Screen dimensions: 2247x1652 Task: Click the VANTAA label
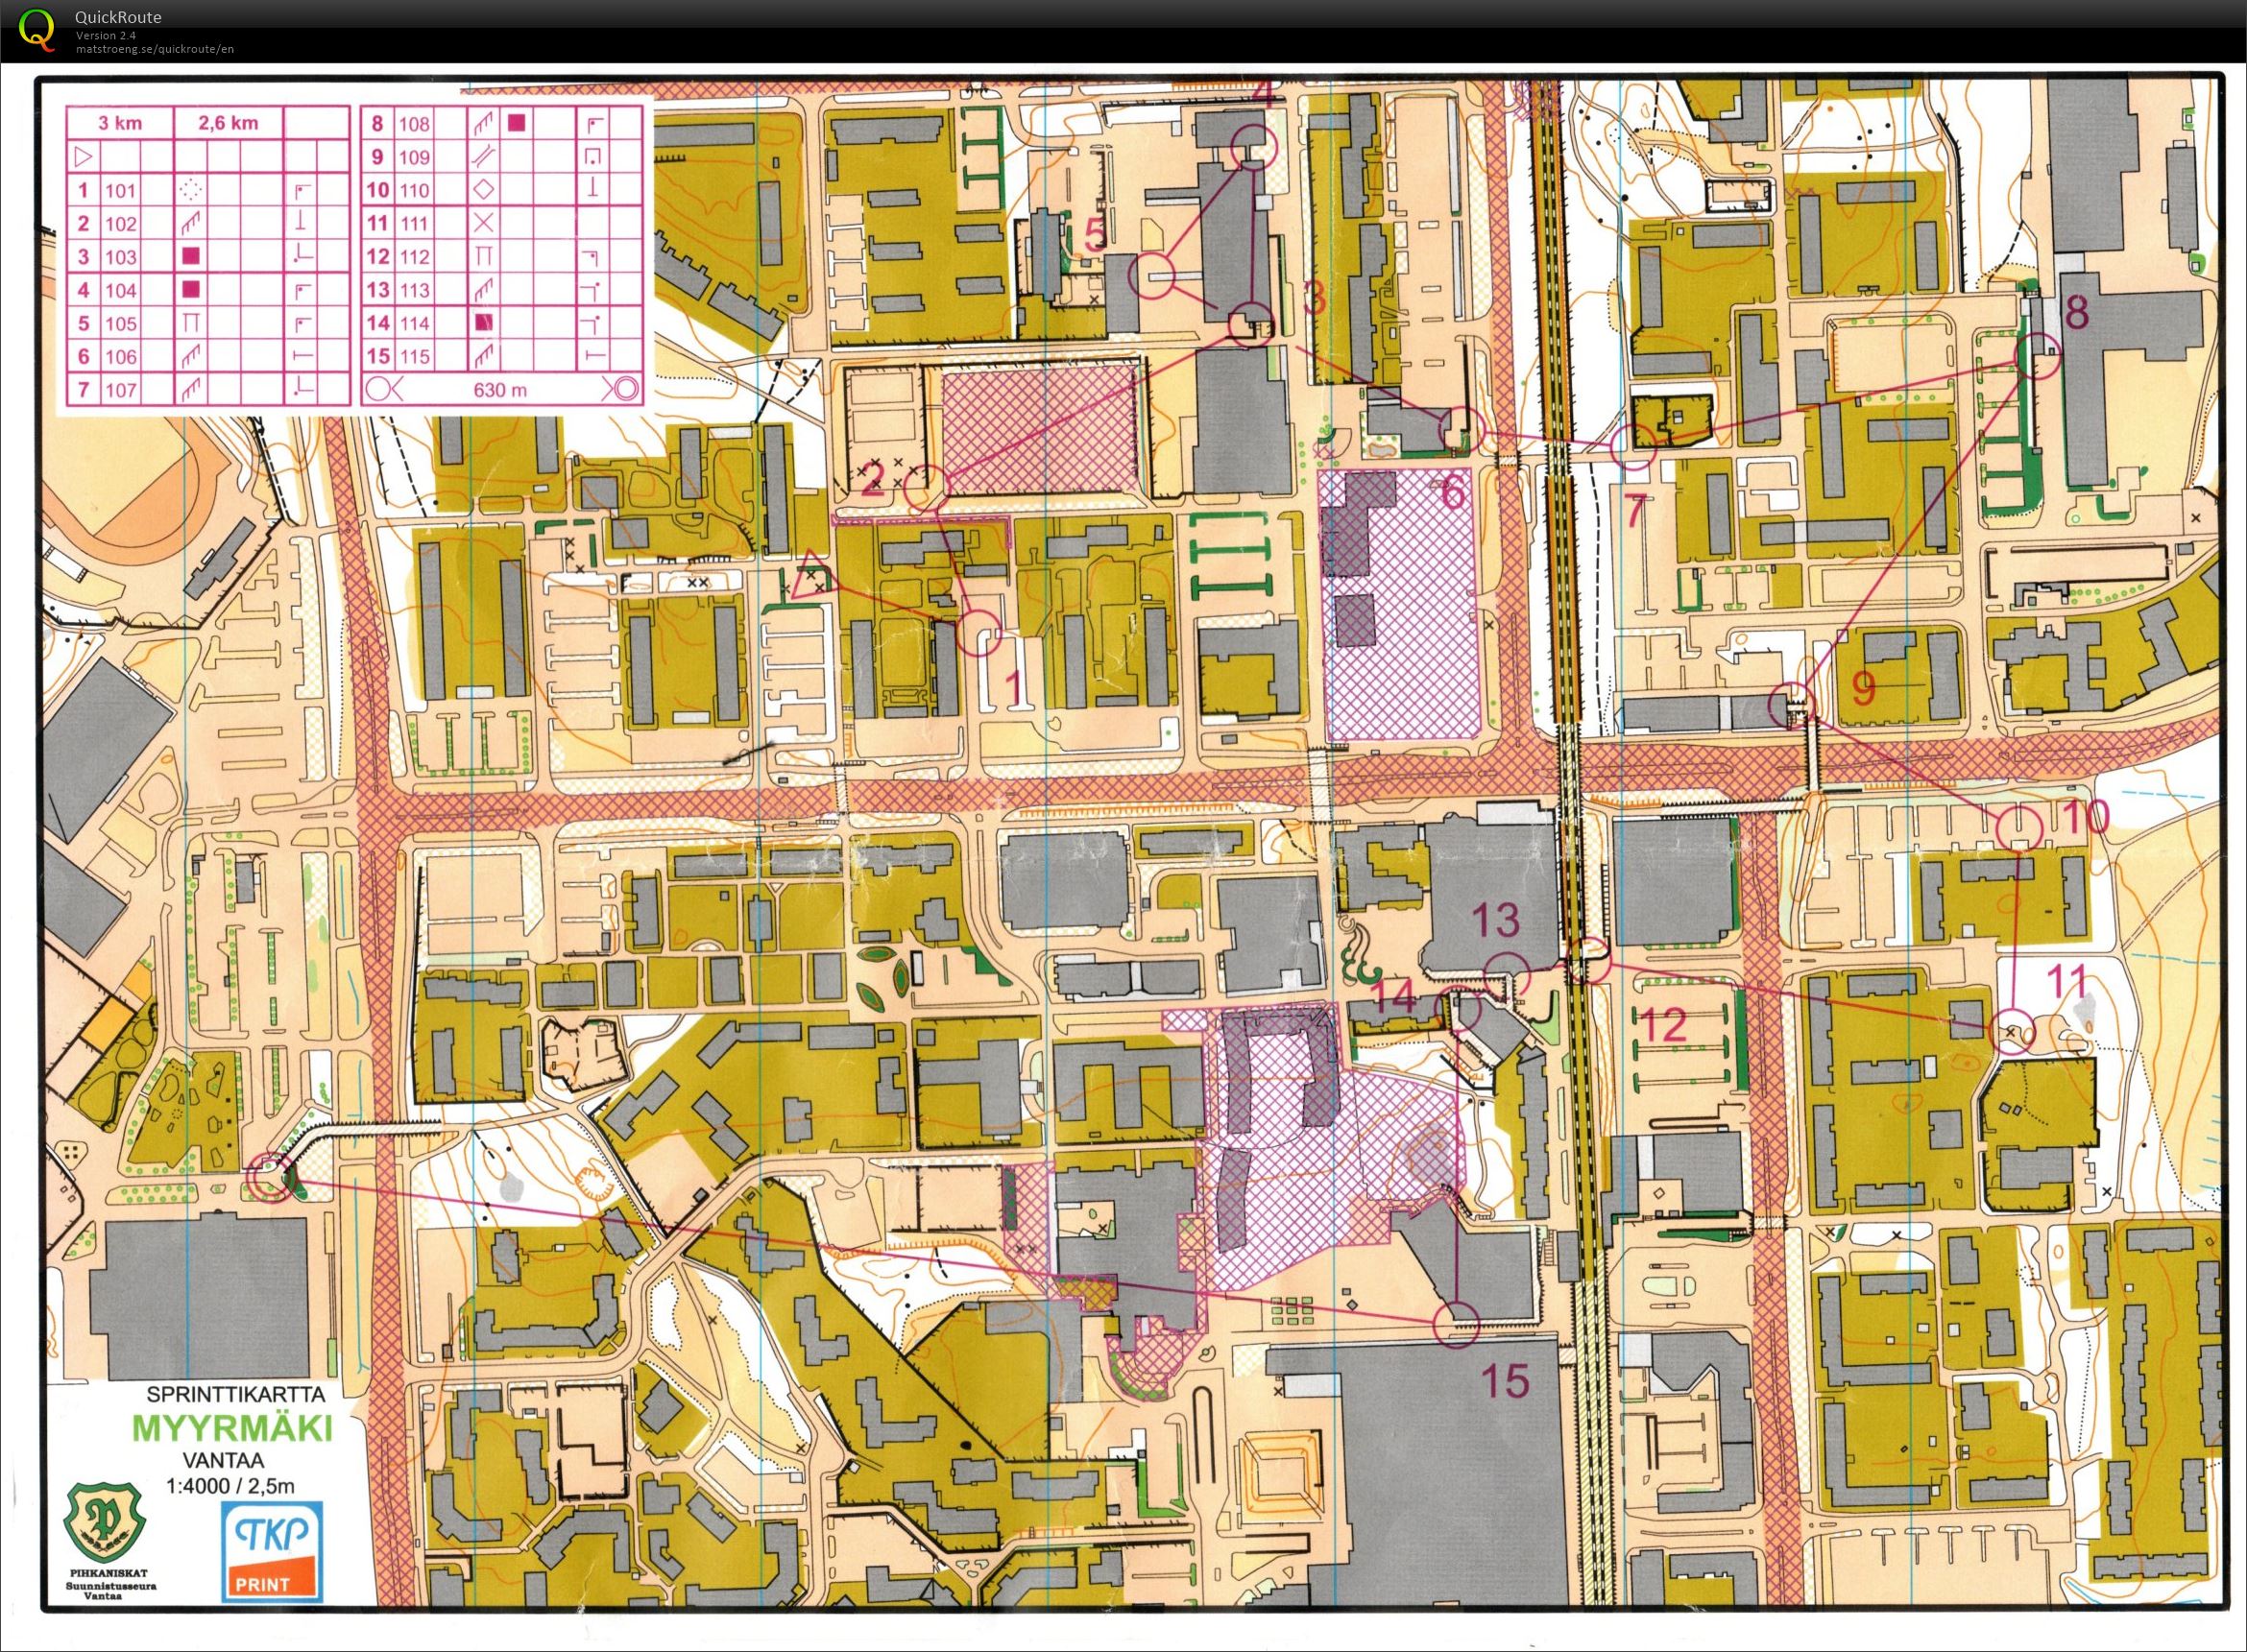click(224, 1461)
